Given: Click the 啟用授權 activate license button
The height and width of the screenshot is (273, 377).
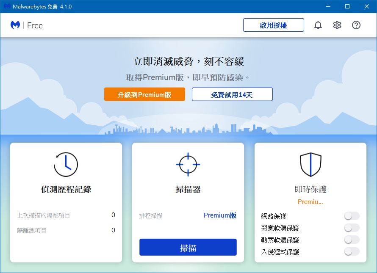Looking at the screenshot, I should click(x=273, y=25).
